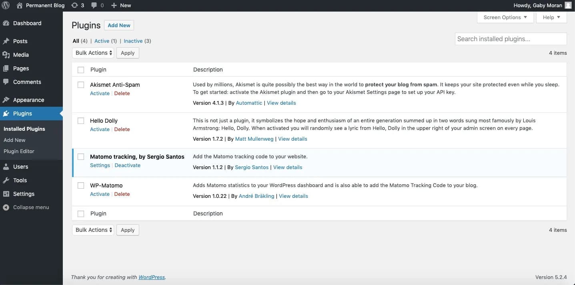Open Settings for Matomo tracking plugin
575x285 pixels.
[100, 165]
